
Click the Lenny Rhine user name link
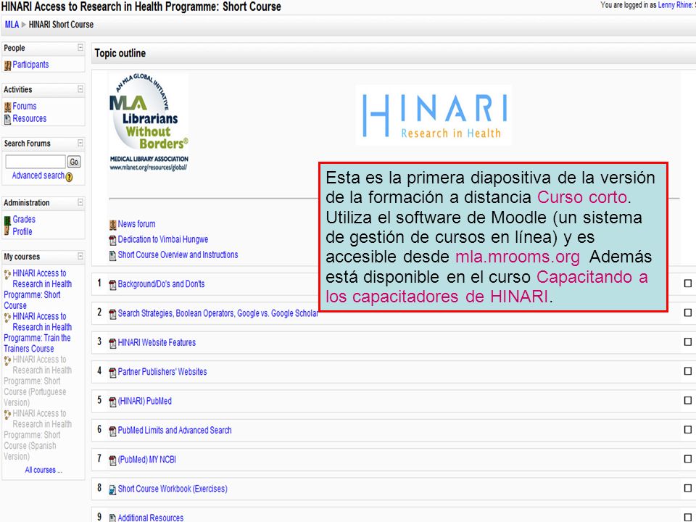coord(674,5)
